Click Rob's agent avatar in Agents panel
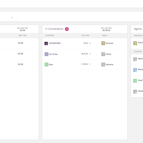The height and width of the screenshot is (143, 143). pos(135,43)
